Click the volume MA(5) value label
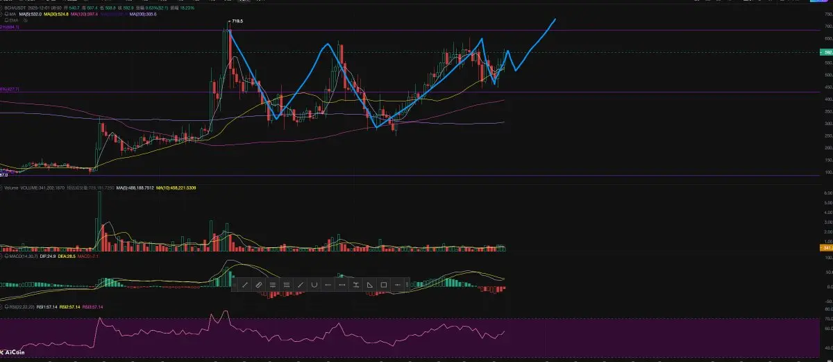This screenshot has height=362, width=833. [135, 188]
